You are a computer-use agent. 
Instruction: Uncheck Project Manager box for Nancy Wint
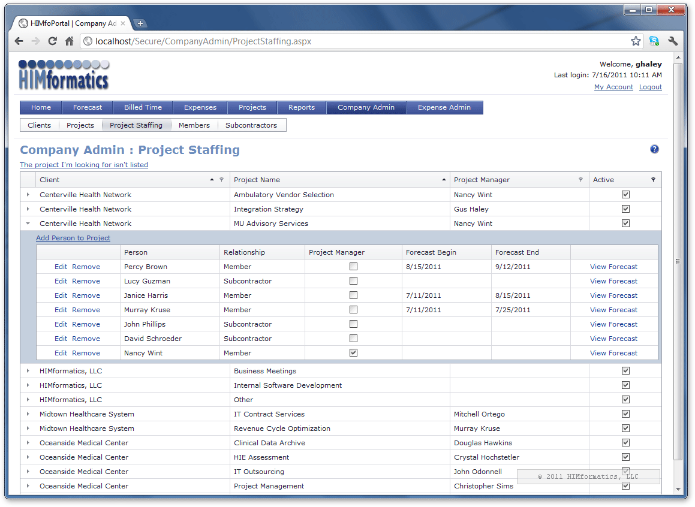(353, 353)
